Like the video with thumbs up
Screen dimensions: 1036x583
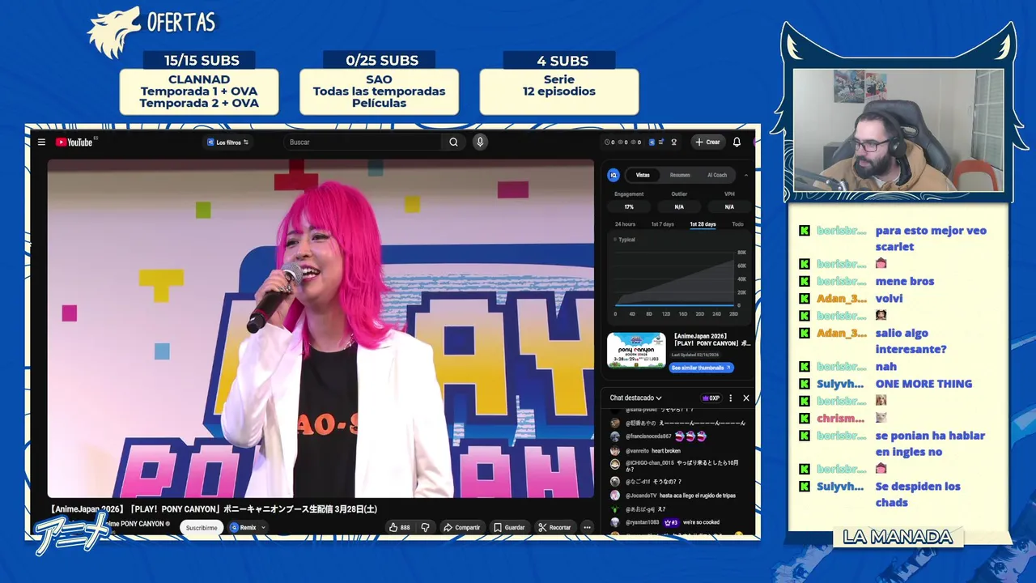pyautogui.click(x=399, y=527)
